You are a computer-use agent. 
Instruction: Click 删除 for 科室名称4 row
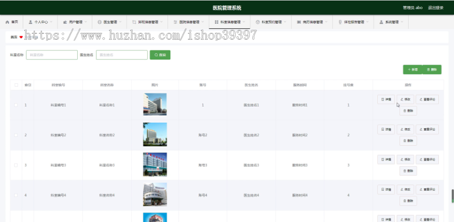408,201
